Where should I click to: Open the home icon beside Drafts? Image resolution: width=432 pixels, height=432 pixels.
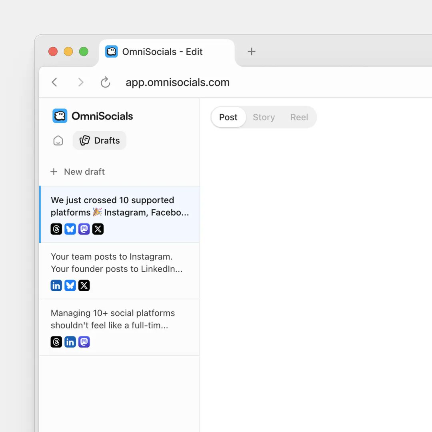click(58, 140)
